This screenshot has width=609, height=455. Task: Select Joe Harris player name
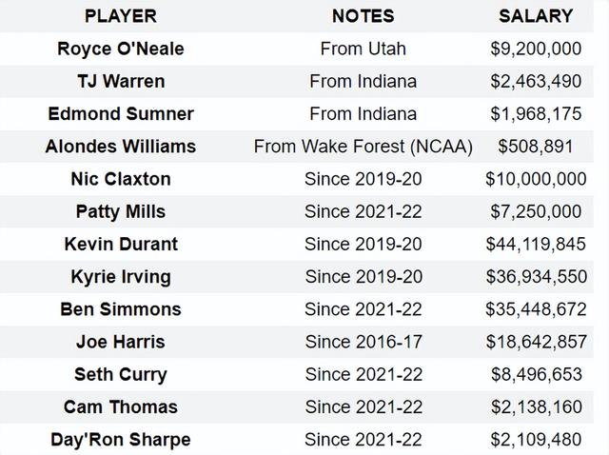click(x=121, y=342)
